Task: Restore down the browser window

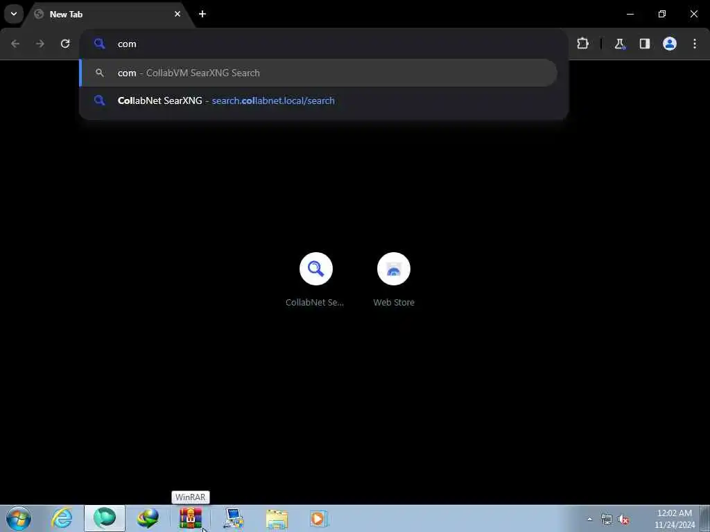Action: (x=662, y=14)
